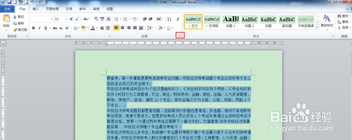Expand the styles gallery More arrow
The width and height of the screenshot is (352, 140).
(x=318, y=27)
